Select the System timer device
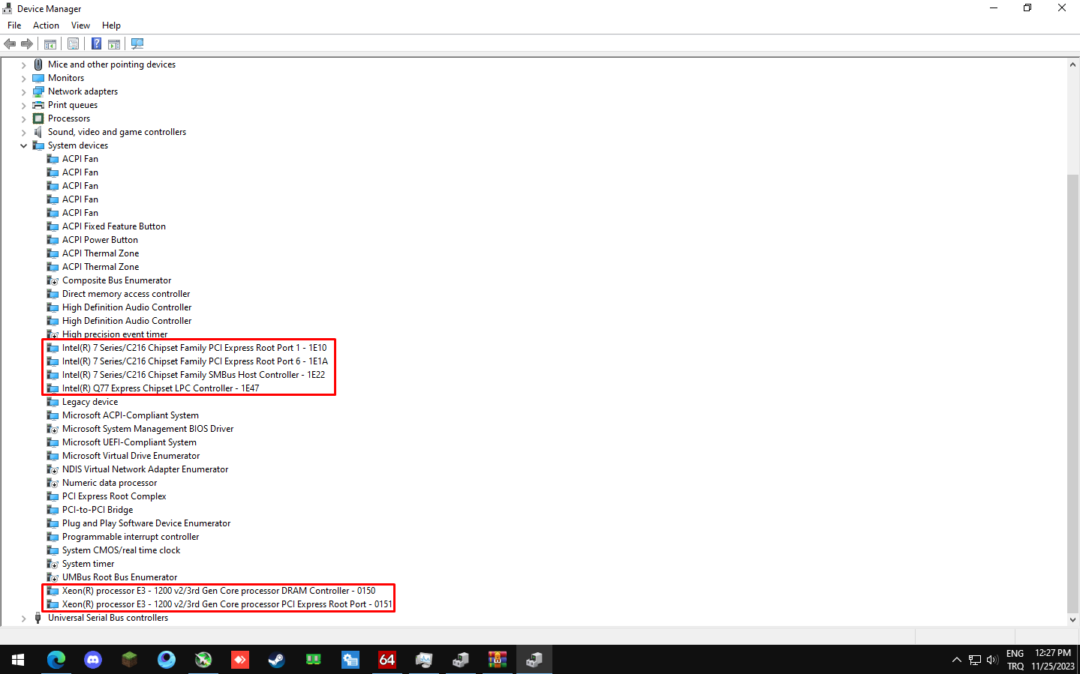 click(89, 564)
